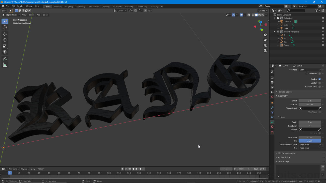Click the Bevel End 1.000 slider
The height and width of the screenshot is (183, 326).
click(310, 141)
